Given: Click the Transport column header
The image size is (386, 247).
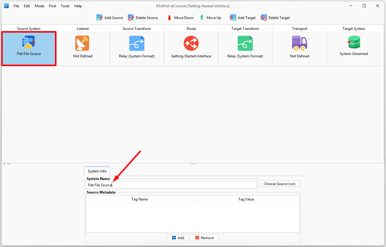Looking at the screenshot, I should pos(300,29).
